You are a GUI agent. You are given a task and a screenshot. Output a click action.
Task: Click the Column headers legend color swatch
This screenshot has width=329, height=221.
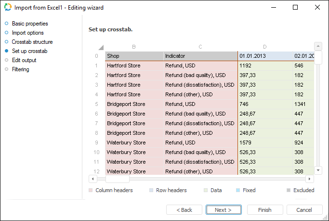91,191
